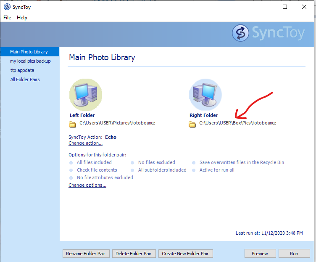316x262 pixels.
Task: Click the Delete Folder Pair button
Action: tap(134, 254)
